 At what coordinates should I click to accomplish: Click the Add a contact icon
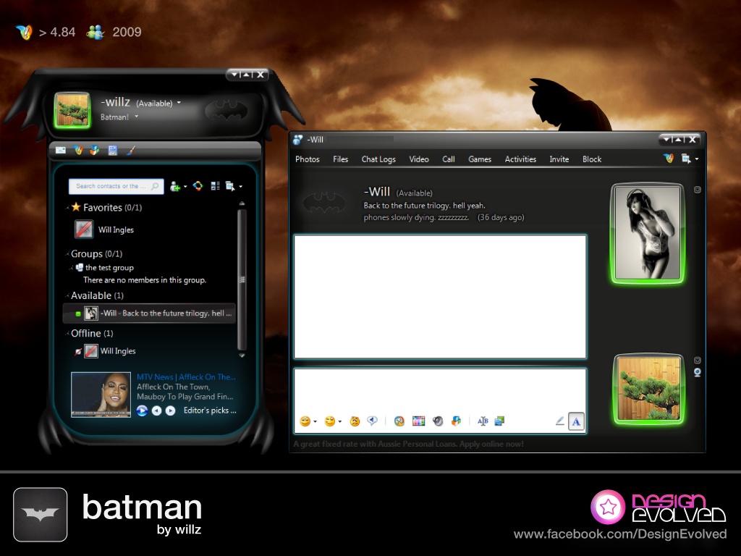click(x=175, y=186)
